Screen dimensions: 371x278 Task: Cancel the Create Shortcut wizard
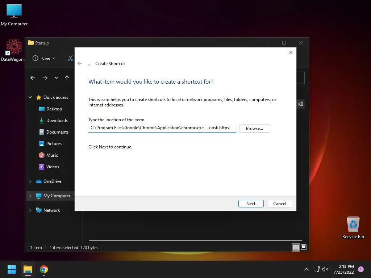pyautogui.click(x=279, y=203)
